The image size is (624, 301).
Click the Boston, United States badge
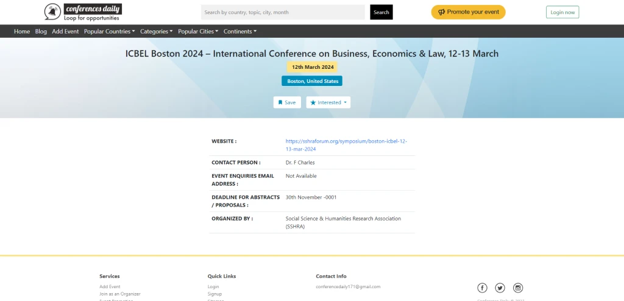pos(312,81)
